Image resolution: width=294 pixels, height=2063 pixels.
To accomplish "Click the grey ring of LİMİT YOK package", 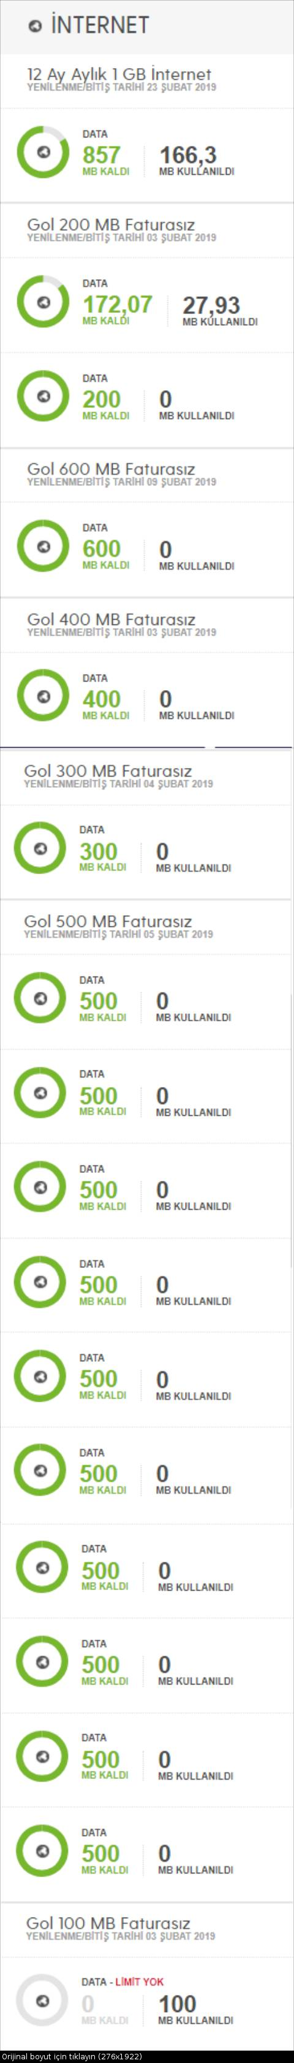I will tap(42, 2000).
